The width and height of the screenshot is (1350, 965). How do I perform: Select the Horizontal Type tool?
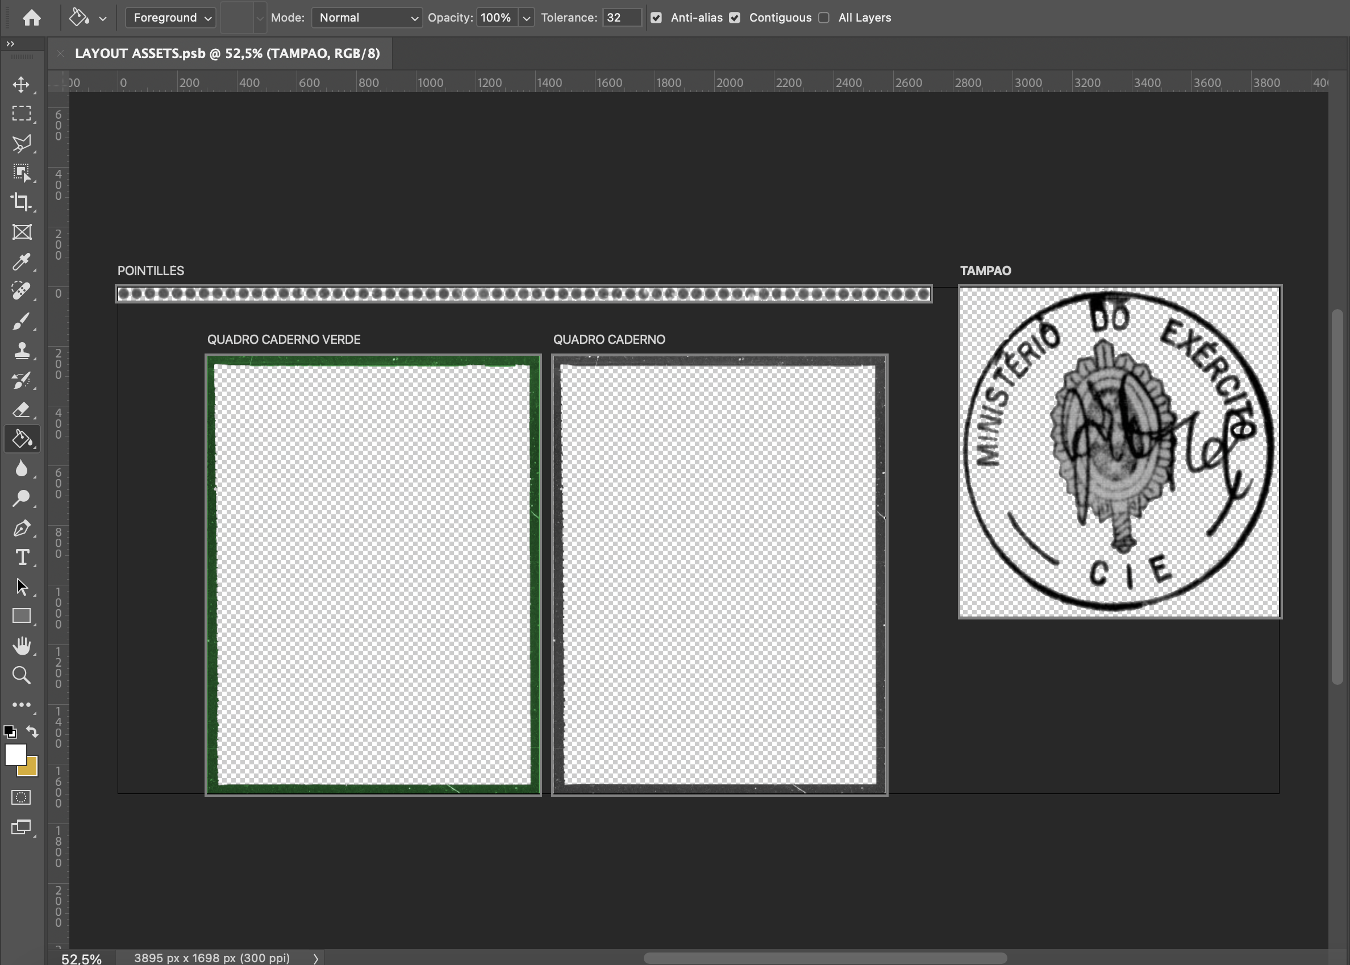(22, 558)
